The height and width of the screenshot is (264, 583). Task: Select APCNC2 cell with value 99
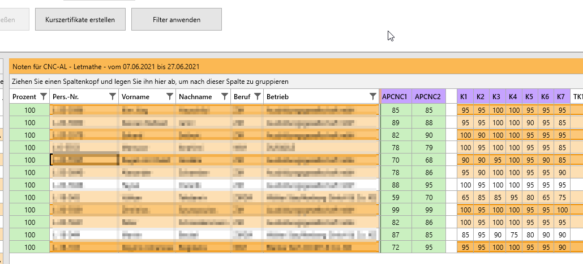pyautogui.click(x=428, y=210)
